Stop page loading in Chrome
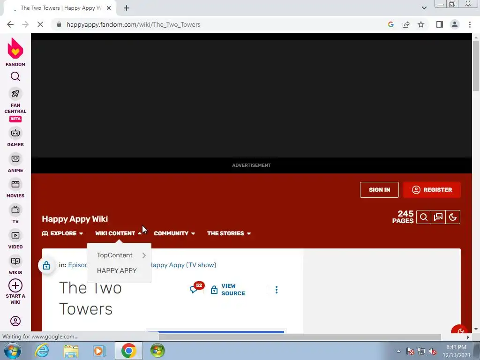The width and height of the screenshot is (480, 360). [40, 24]
